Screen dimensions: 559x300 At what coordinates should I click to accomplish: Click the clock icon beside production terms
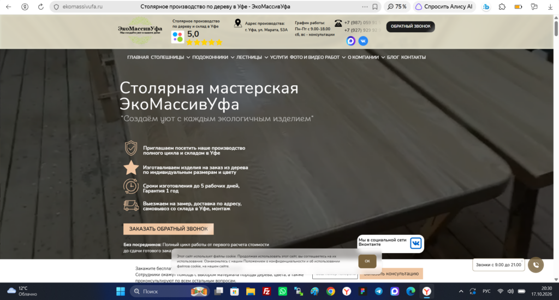click(131, 186)
